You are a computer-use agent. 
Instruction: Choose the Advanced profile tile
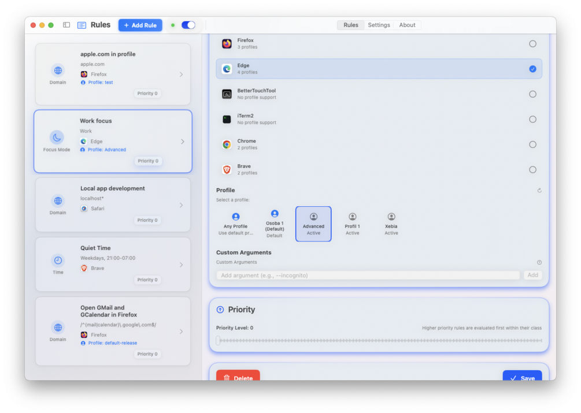coord(313,224)
